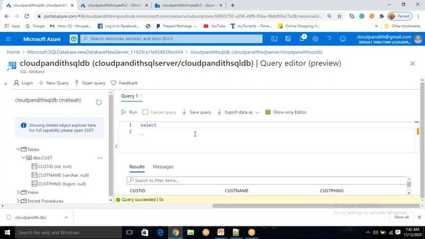Screen dimensions: 425x239
Task: Switch to the Results tab
Action: point(137,167)
